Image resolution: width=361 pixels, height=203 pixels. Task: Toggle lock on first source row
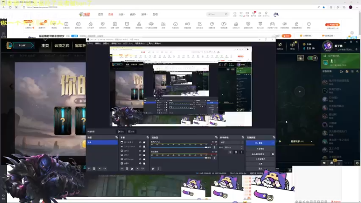(144, 142)
